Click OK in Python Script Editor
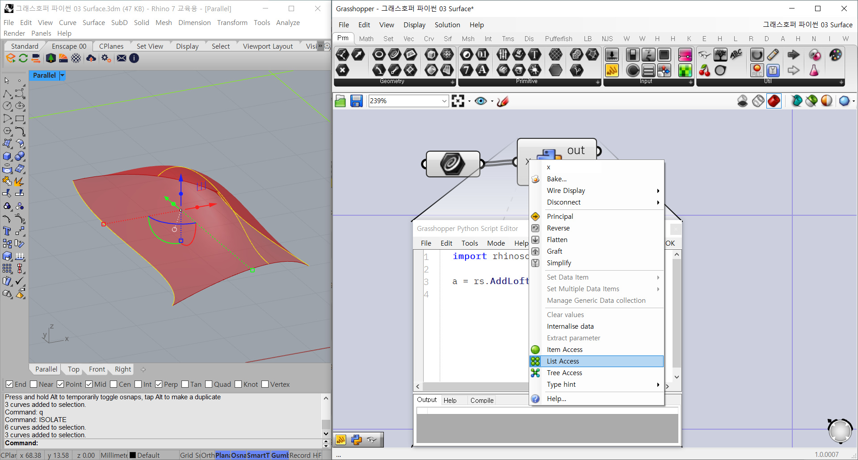Screen dimensions: 858x460 (670, 243)
